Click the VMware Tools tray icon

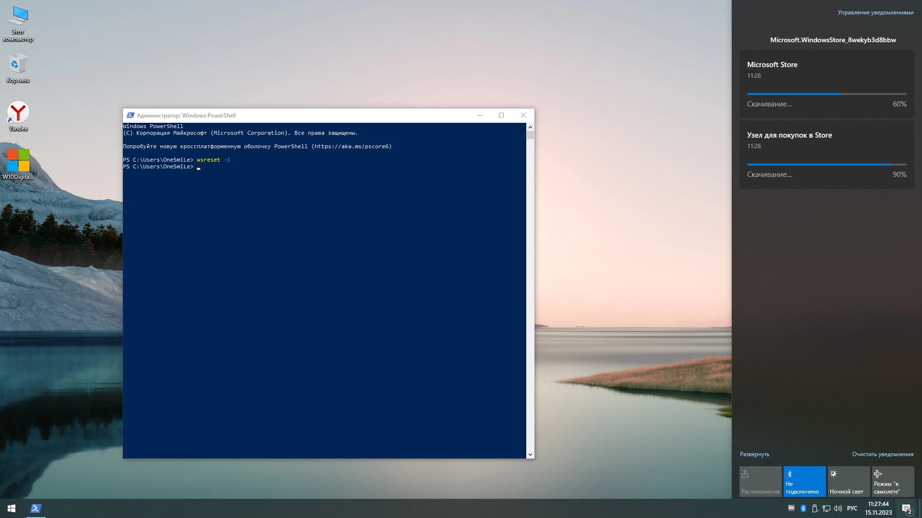click(x=791, y=508)
